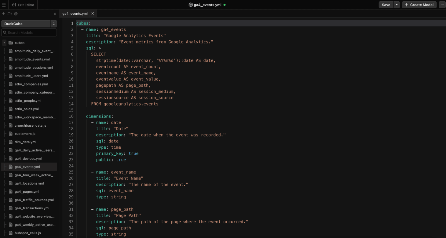This screenshot has width=446, height=238.
Task: Click 'public: true' line
Action: [111, 160]
